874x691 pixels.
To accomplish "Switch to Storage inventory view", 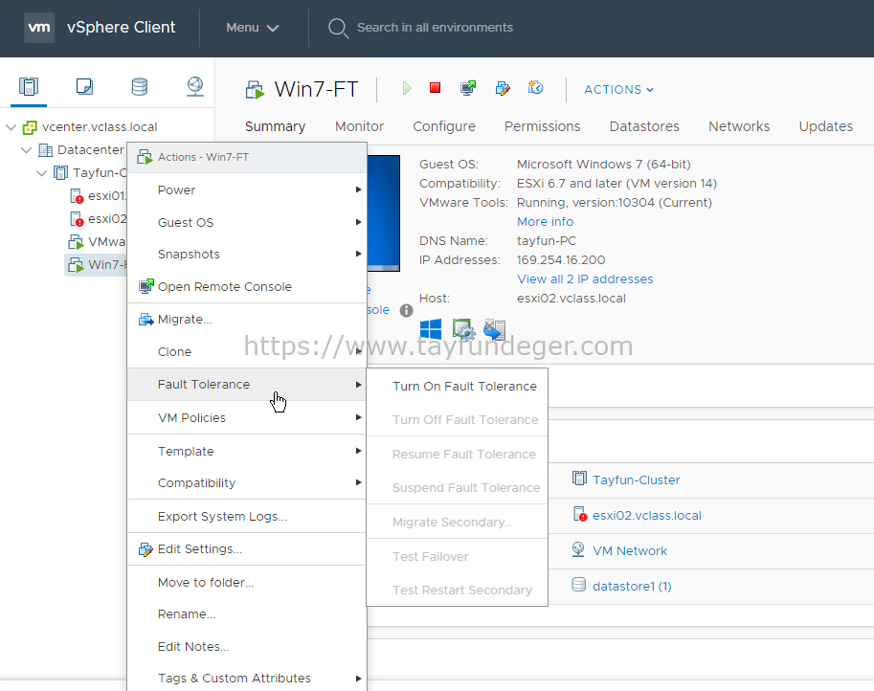I will (x=140, y=86).
